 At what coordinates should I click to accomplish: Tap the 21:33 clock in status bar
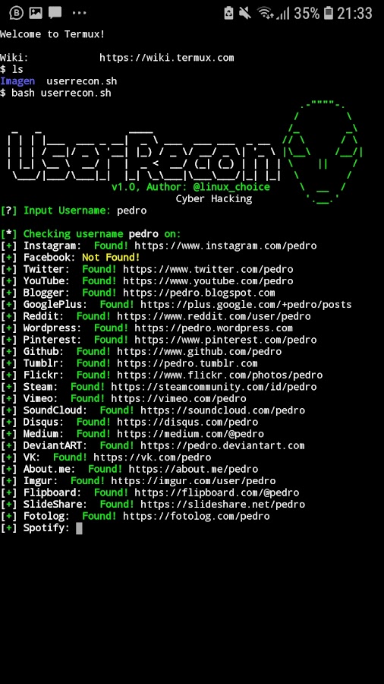[x=355, y=13]
